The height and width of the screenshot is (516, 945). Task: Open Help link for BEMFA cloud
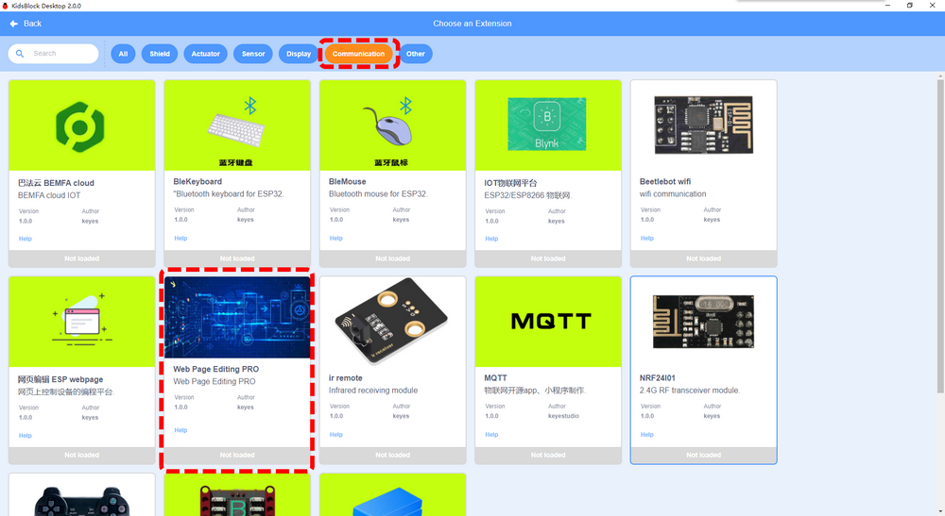point(25,239)
